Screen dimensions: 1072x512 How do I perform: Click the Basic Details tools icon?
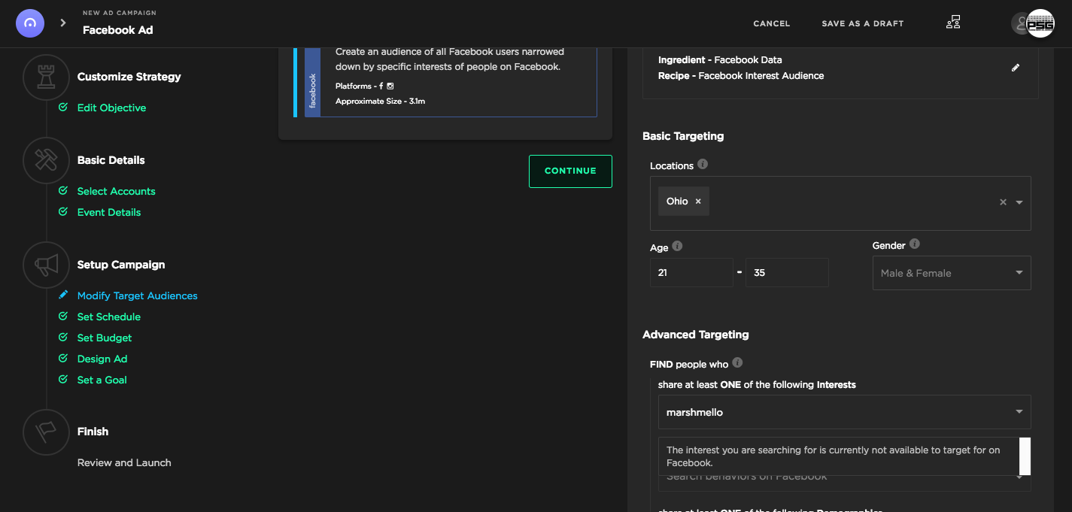pyautogui.click(x=46, y=160)
